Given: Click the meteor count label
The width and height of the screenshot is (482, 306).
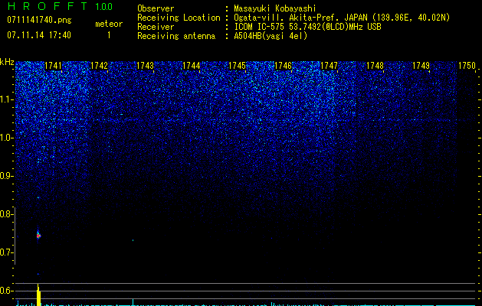Looking at the screenshot, I should coord(109,24).
